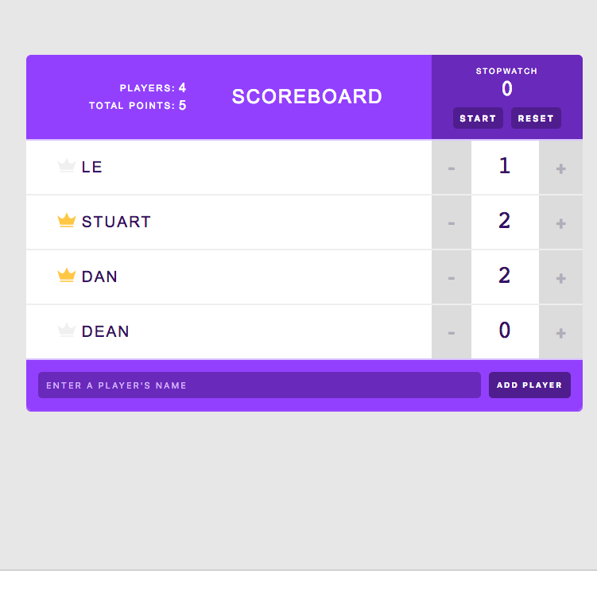
Task: Click the Add Player button
Action: pyautogui.click(x=529, y=385)
